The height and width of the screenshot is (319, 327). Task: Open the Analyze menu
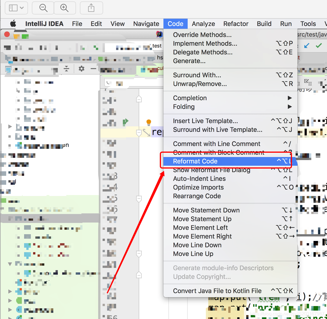point(203,23)
